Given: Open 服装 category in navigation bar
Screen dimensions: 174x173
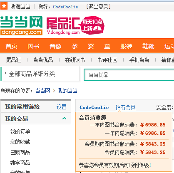Looking at the screenshot, I should coord(126,46).
